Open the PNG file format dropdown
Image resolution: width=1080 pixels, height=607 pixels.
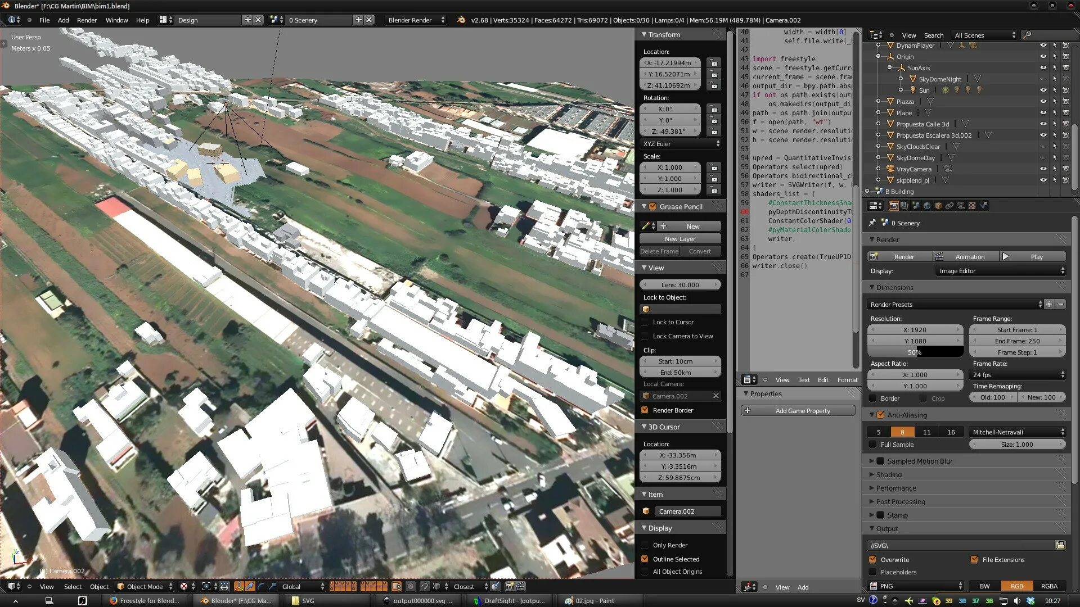pos(915,586)
